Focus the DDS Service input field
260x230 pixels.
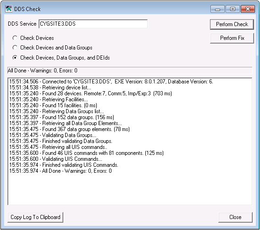93,24
